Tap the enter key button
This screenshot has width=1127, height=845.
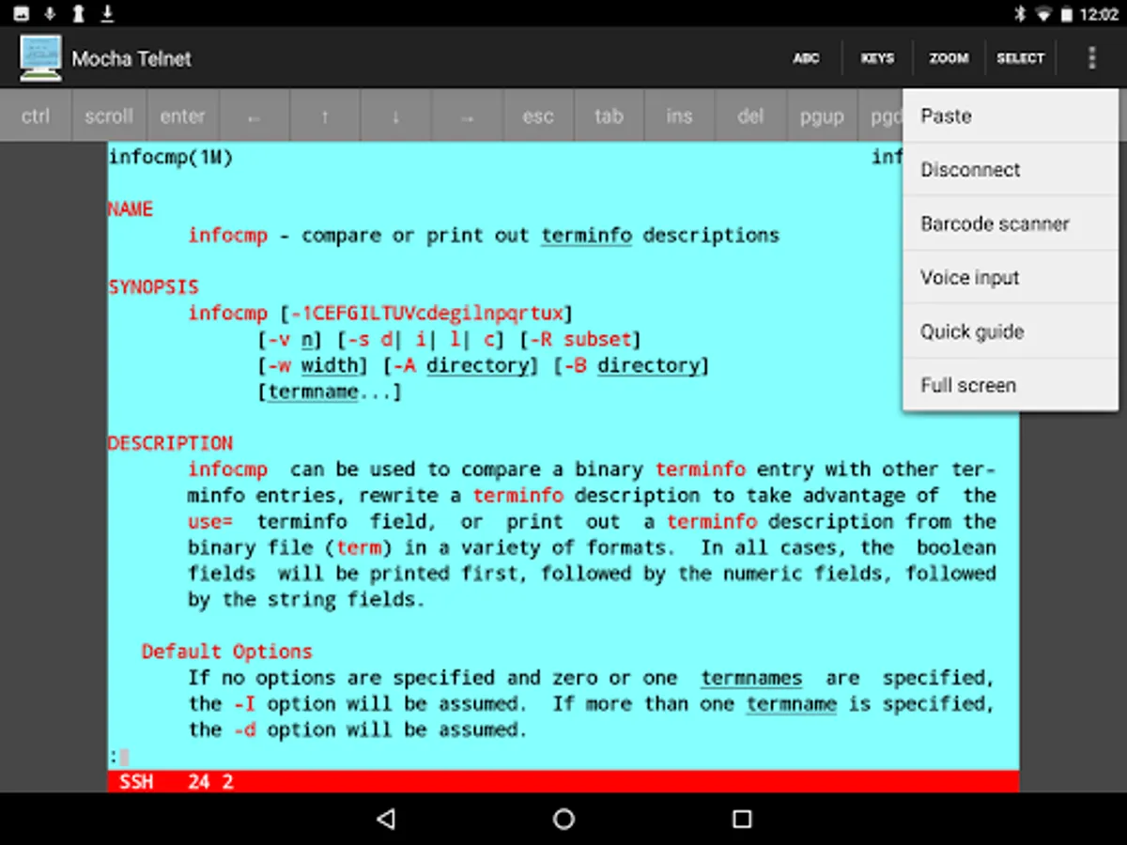coord(182,116)
